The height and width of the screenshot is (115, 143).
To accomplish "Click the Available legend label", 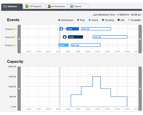I will [x=136, y=20].
